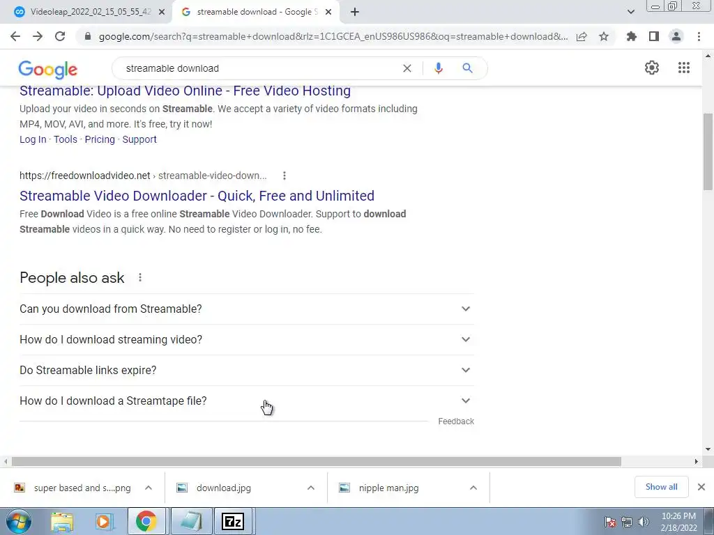
Task: Open the downloaded nipple man.jpg file
Action: [x=379, y=488]
